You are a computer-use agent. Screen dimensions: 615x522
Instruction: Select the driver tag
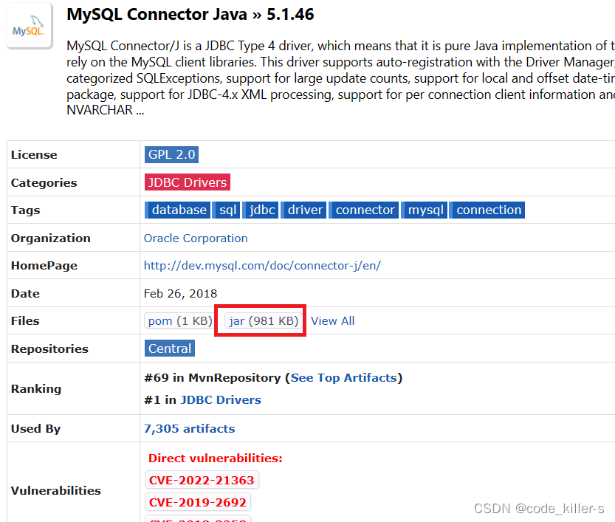coord(303,210)
